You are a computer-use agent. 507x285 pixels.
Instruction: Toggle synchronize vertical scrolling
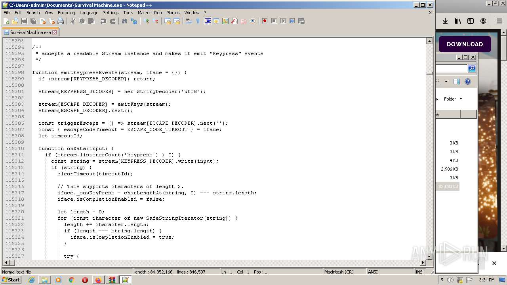(x=168, y=21)
